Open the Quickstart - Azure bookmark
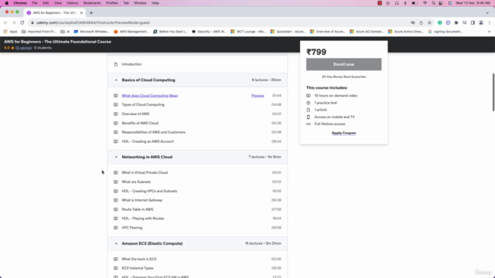This screenshot has height=278, width=495. 288,32
